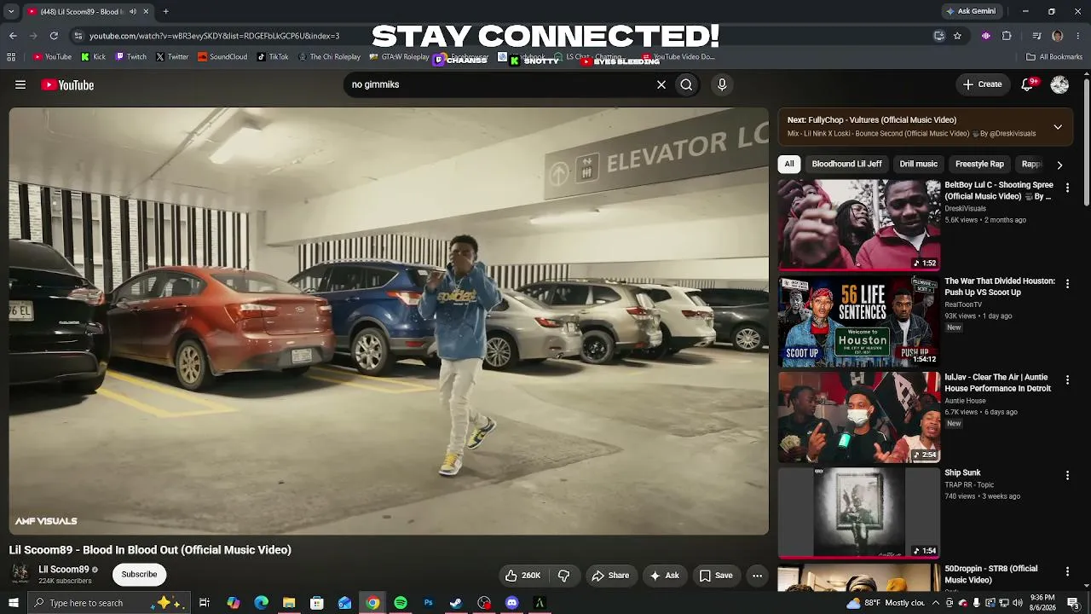Mute the tab via audio speaker icon
This screenshot has width=1091, height=614.
132,11
